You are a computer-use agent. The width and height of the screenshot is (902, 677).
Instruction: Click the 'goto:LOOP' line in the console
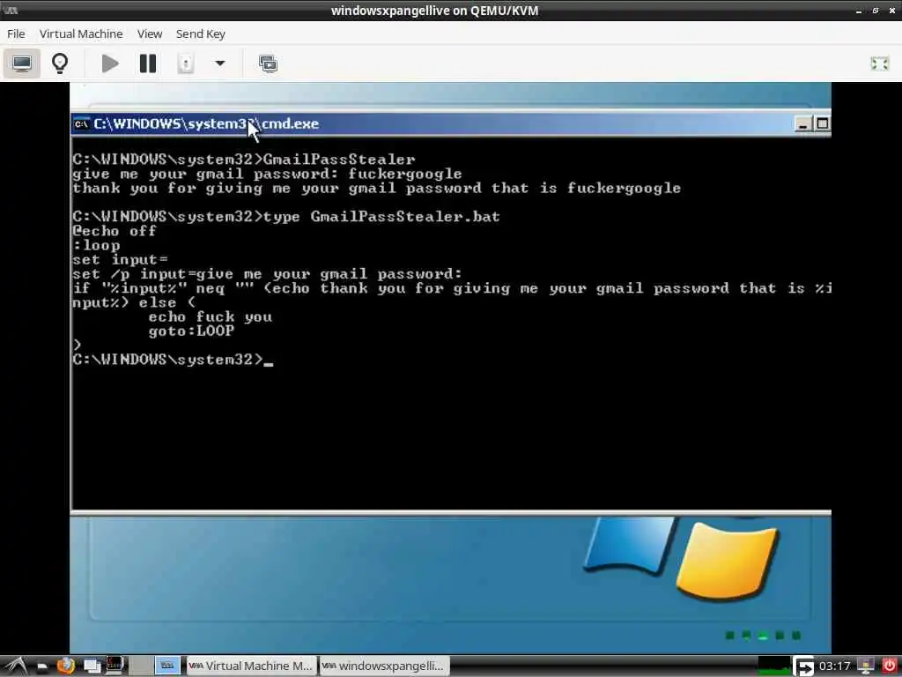(x=191, y=331)
